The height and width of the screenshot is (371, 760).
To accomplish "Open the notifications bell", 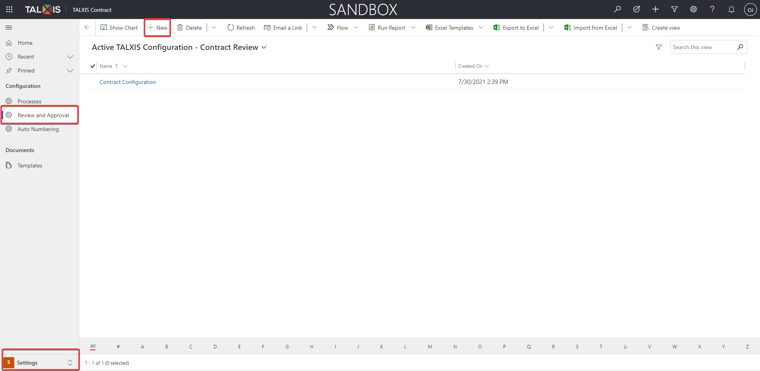I will pos(731,9).
